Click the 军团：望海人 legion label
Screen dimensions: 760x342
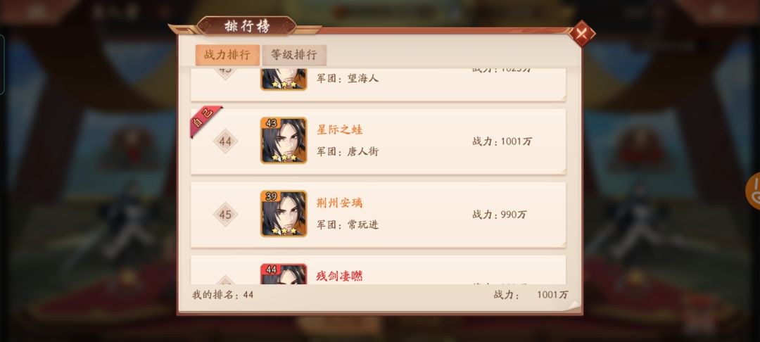[x=348, y=79]
